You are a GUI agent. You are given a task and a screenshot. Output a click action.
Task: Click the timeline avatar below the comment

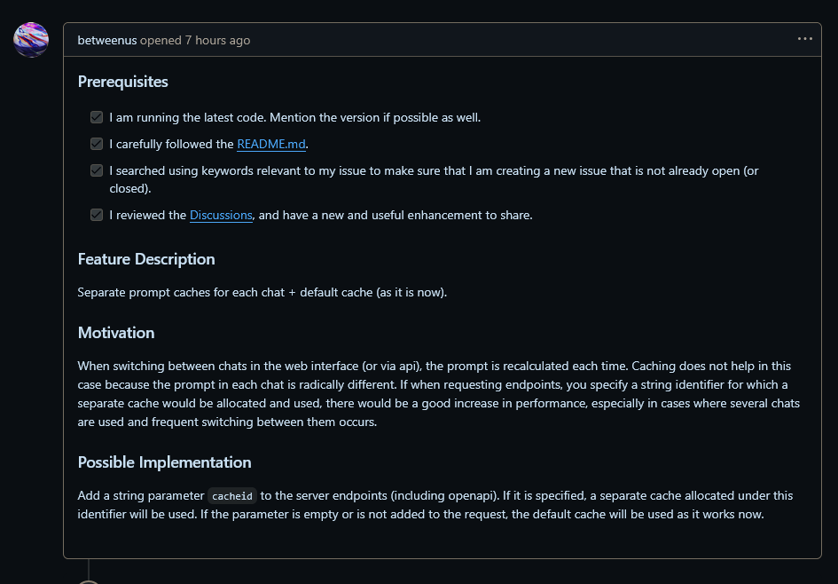pos(89,582)
